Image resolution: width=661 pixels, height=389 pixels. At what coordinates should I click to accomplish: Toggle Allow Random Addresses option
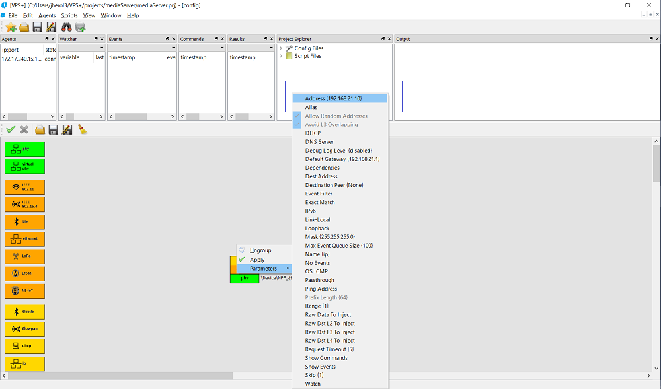(x=336, y=116)
